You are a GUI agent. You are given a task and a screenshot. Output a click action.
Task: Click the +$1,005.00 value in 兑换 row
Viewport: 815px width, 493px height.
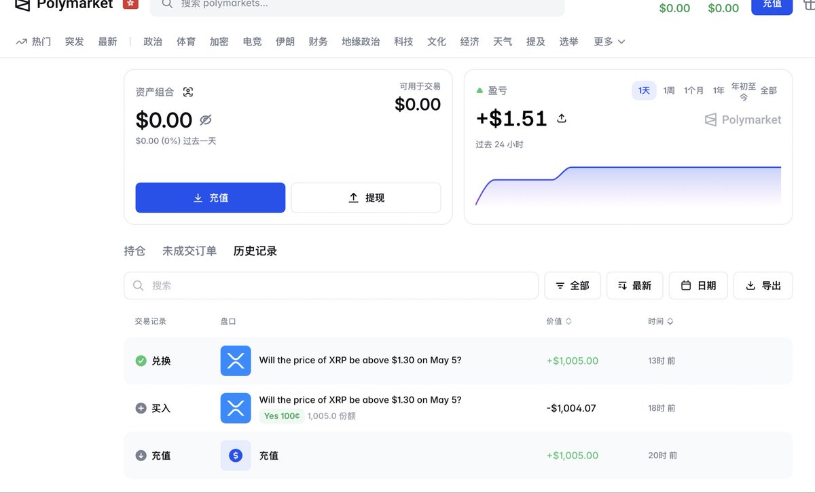pos(573,361)
